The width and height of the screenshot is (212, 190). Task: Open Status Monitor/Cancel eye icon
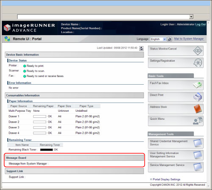pyautogui.click(x=198, y=51)
